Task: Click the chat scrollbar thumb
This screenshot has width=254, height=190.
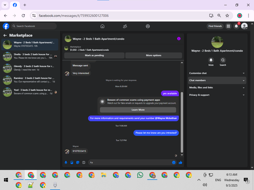Action: click(182, 122)
